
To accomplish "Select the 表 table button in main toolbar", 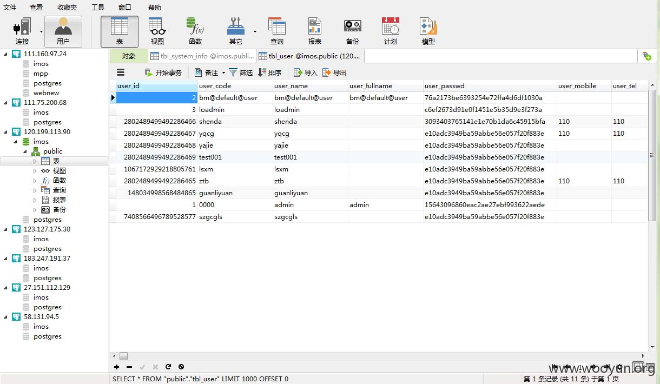I will (120, 31).
